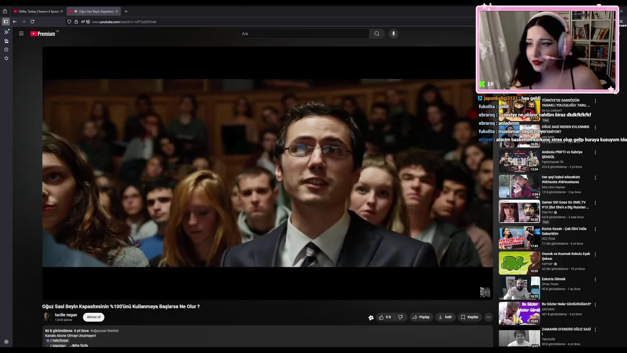
Task: Expand description with ...daha fazla
Action: pyautogui.click(x=78, y=345)
